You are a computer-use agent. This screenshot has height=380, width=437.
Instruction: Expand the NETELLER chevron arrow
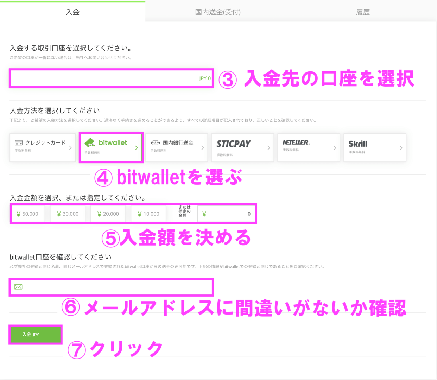click(335, 148)
